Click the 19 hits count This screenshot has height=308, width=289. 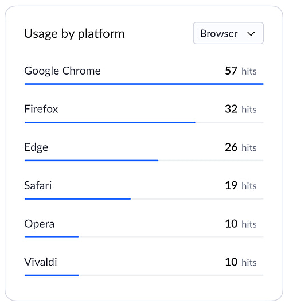pos(241,186)
